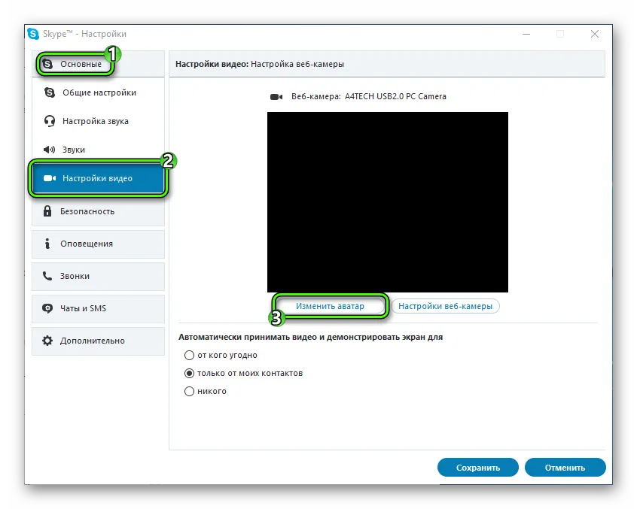
Task: Open the Звонки section
Action: (x=98, y=276)
